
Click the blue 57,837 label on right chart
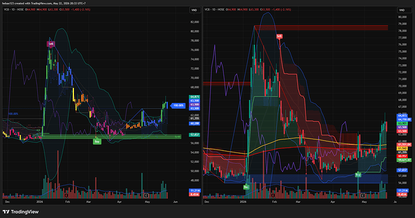402,170
